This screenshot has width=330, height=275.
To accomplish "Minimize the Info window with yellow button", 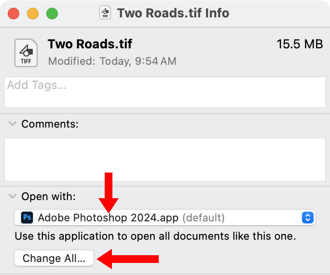I will coord(33,13).
